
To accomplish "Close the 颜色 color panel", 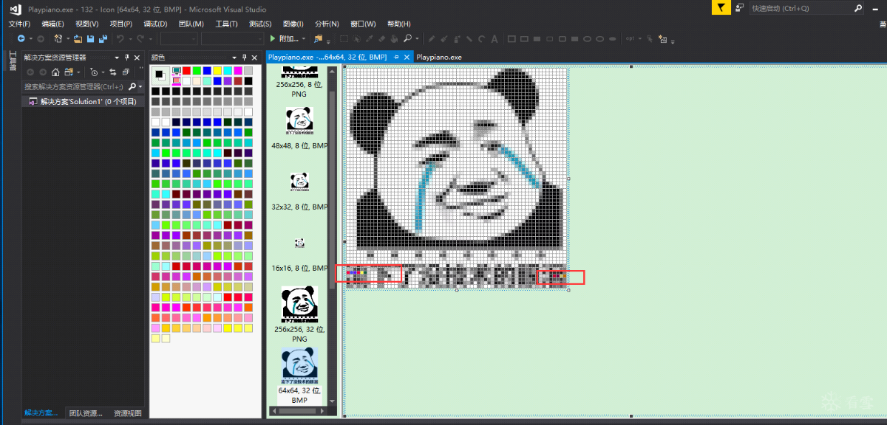I will tap(254, 57).
